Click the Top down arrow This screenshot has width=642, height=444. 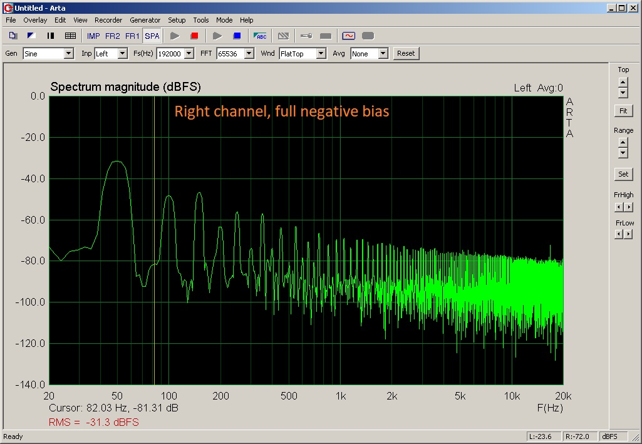point(623,93)
